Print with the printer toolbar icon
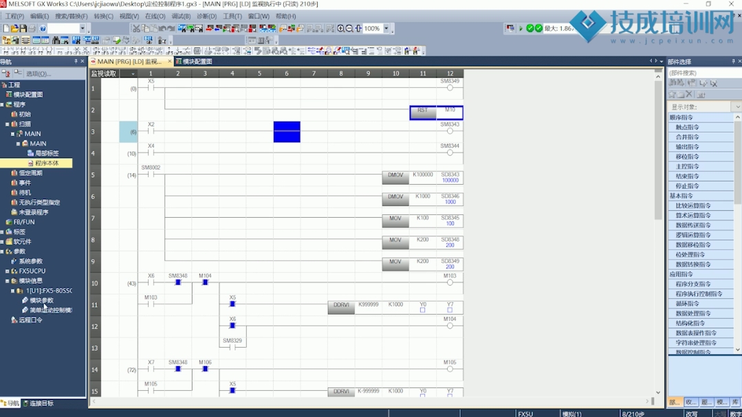 [32, 29]
